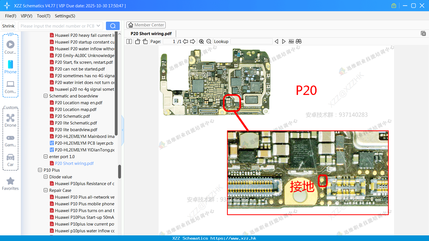This screenshot has height=241, width=429.
Task: Click the XZZ app logo
Action: [x=7, y=6]
